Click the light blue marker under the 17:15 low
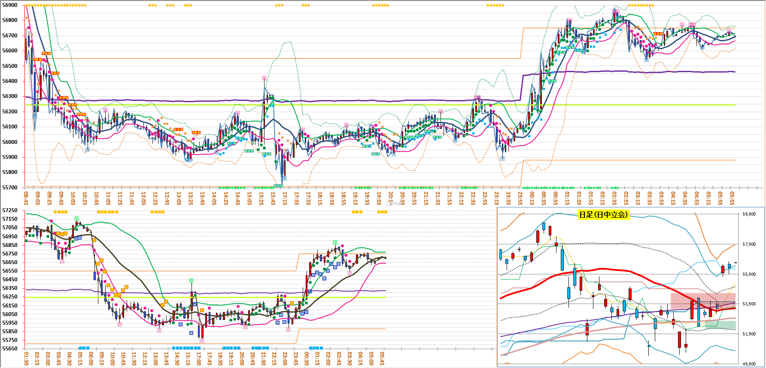766x368 pixels. [x=284, y=177]
